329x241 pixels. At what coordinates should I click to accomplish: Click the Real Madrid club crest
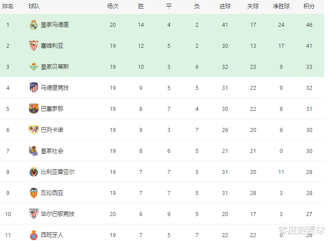pos(34,25)
